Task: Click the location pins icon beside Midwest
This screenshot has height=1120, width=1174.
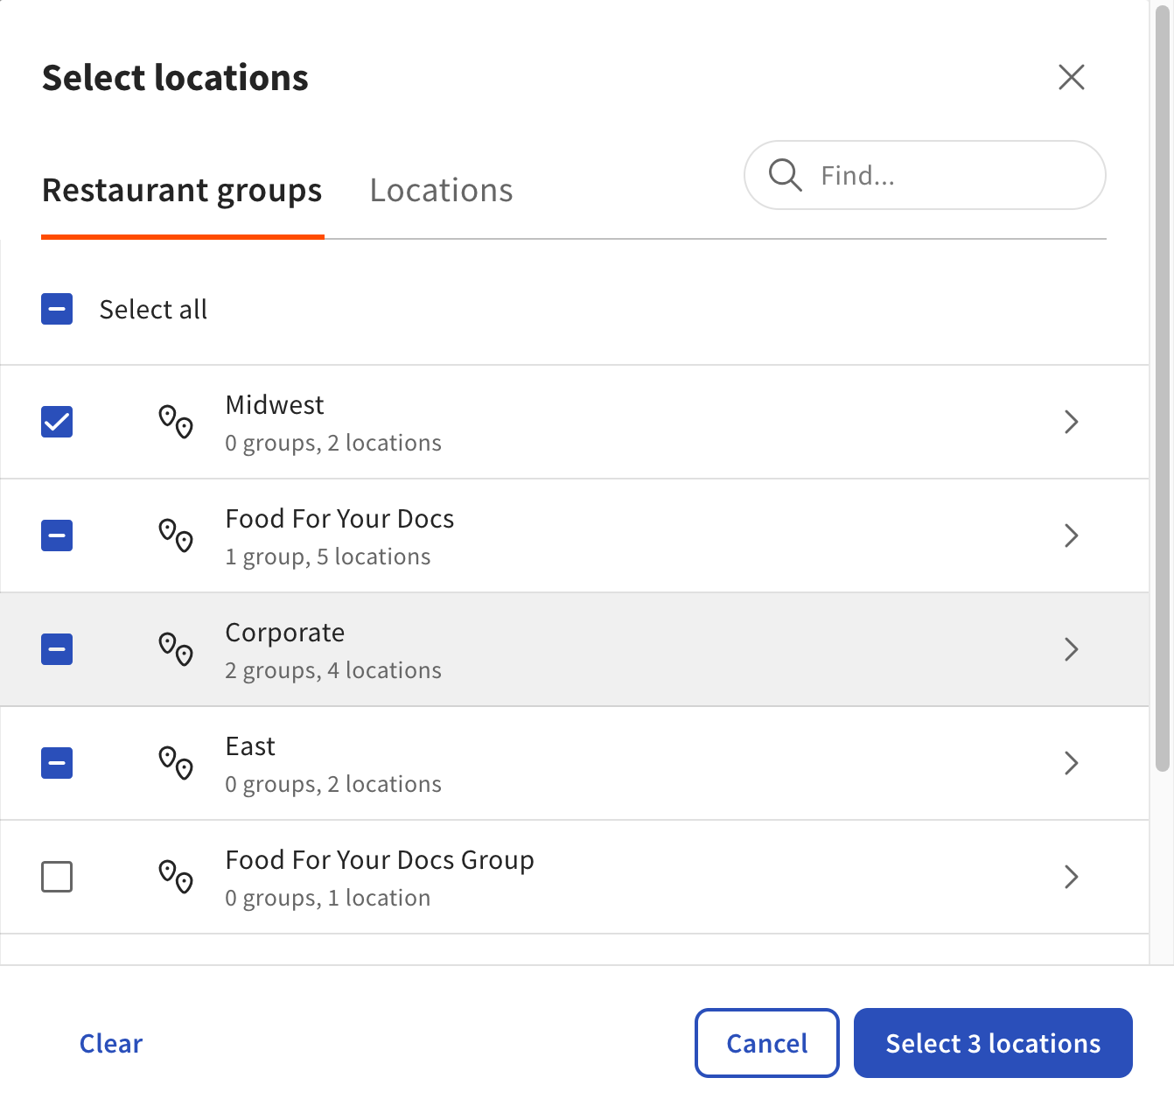Action: [x=176, y=422]
